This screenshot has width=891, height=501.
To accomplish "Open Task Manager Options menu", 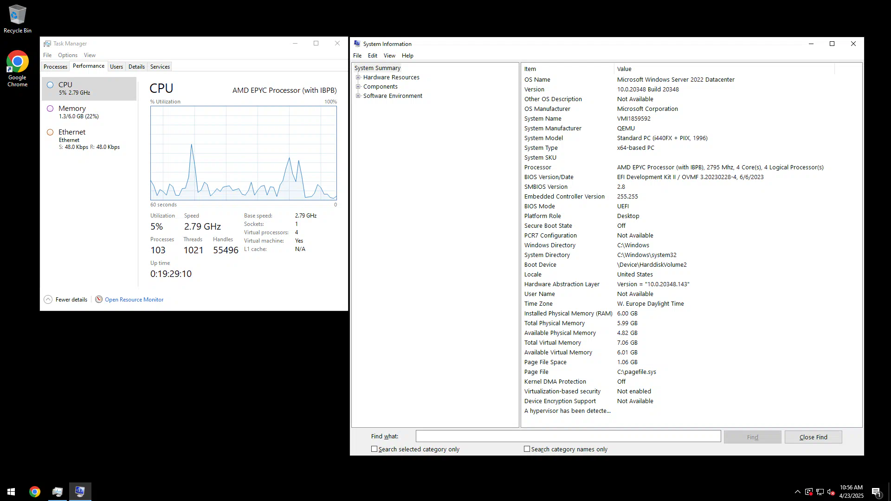I will (x=68, y=55).
